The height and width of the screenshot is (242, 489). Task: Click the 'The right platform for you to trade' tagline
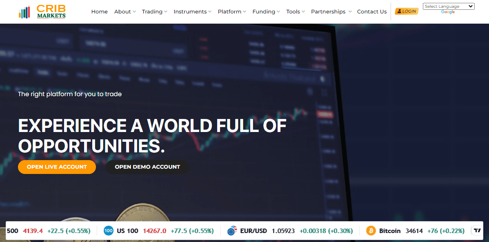[70, 94]
